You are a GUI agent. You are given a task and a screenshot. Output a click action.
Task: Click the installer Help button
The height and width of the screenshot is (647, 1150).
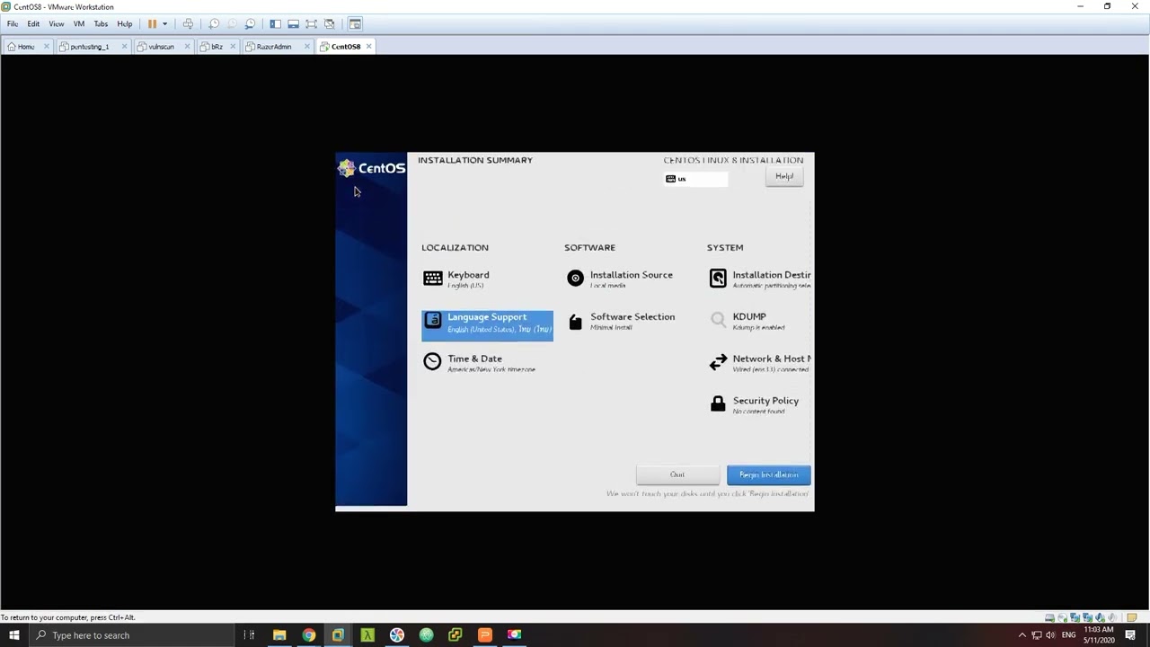tap(784, 176)
